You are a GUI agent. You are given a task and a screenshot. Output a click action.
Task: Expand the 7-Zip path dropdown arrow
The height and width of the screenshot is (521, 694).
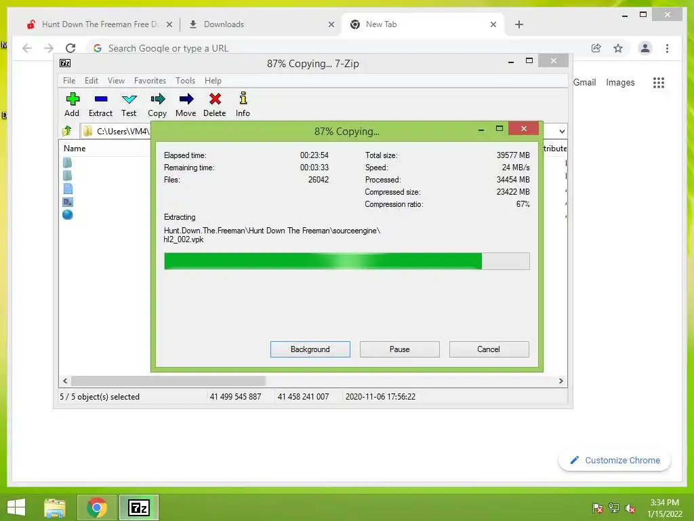click(562, 131)
